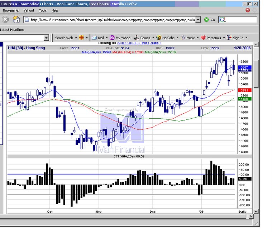Click the Games joystick icon
Image resolution: width=272 pixels, height=232 pixels.
tap(137, 38)
